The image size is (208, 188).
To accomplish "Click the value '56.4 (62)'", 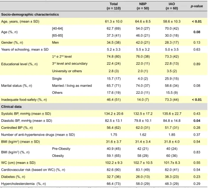I will [114, 127].
